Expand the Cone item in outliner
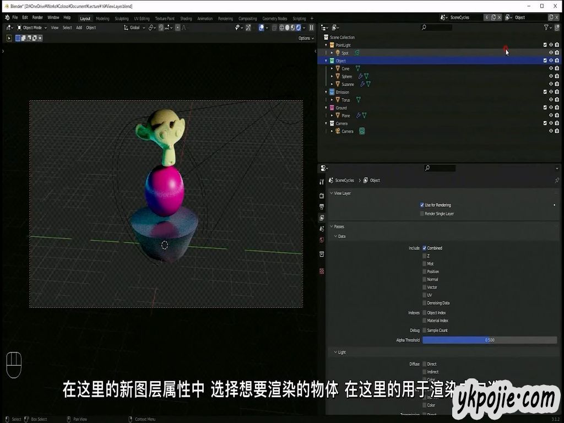Screen dimensions: 564x423 click(332, 69)
